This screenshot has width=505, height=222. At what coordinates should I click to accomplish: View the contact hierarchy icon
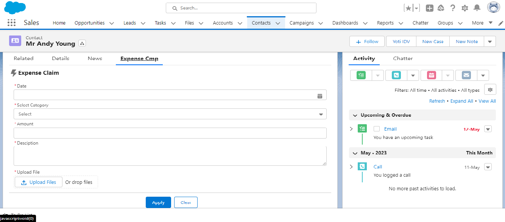coord(82,43)
